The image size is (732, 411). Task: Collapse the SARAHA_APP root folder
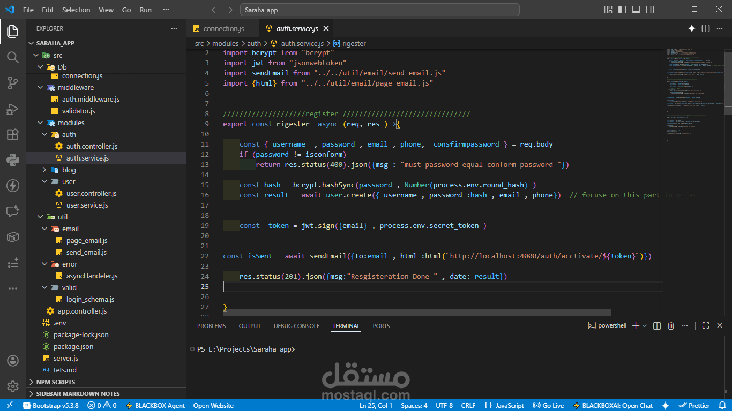(x=106, y=43)
